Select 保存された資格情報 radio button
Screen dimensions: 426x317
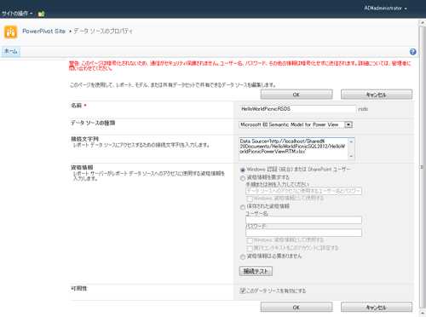(x=243, y=207)
